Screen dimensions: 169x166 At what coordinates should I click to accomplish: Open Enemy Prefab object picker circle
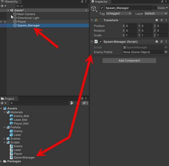coord(166,52)
